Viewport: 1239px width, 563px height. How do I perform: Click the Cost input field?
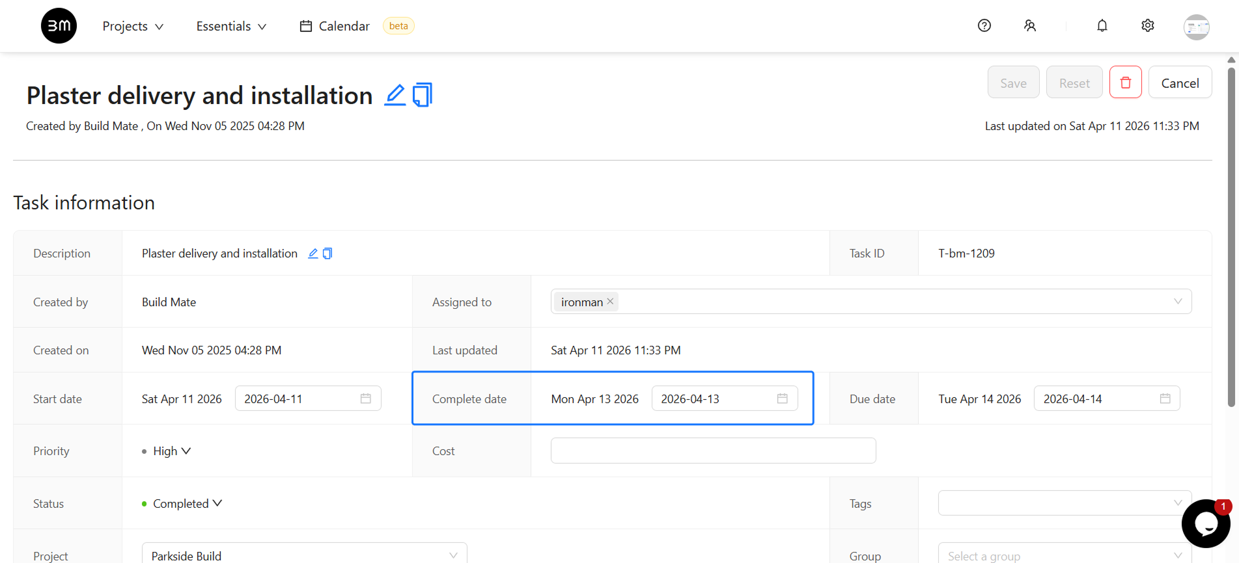[x=713, y=451]
